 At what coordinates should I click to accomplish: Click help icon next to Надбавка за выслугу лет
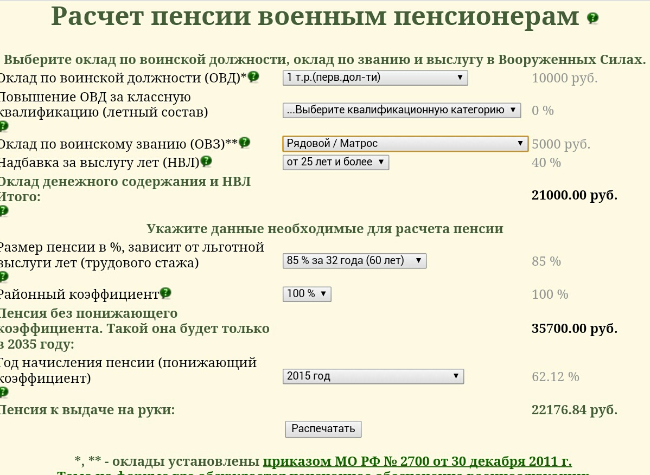pyautogui.click(x=206, y=161)
